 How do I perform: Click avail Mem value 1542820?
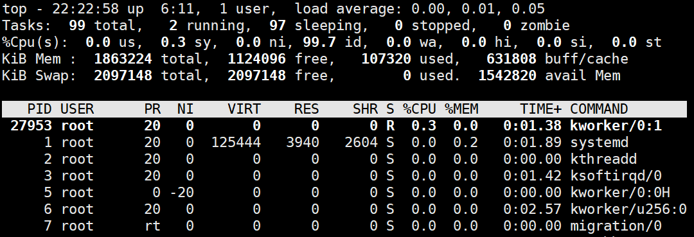pyautogui.click(x=507, y=76)
